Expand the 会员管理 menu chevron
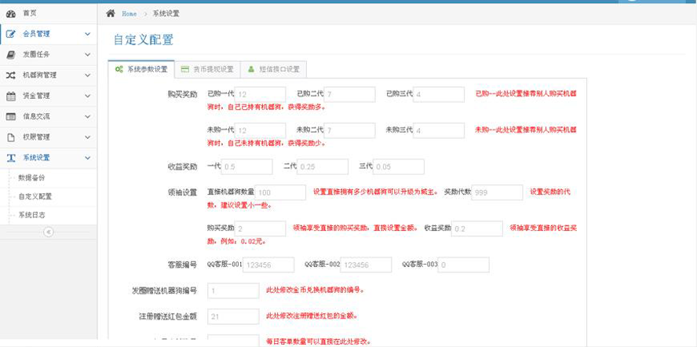697x347 pixels. (x=88, y=34)
